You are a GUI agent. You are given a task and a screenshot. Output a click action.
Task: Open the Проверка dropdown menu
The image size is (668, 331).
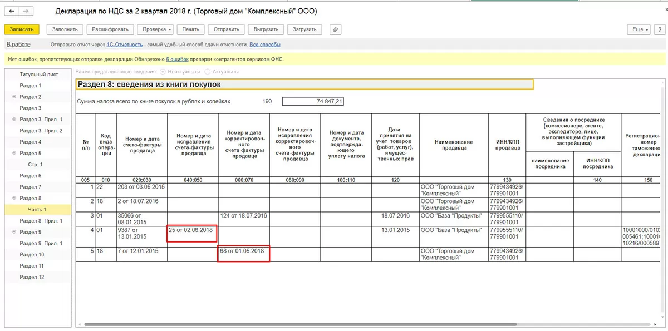(x=156, y=29)
